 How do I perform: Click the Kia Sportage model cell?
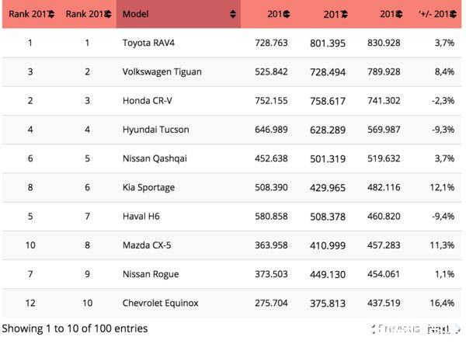148,188
